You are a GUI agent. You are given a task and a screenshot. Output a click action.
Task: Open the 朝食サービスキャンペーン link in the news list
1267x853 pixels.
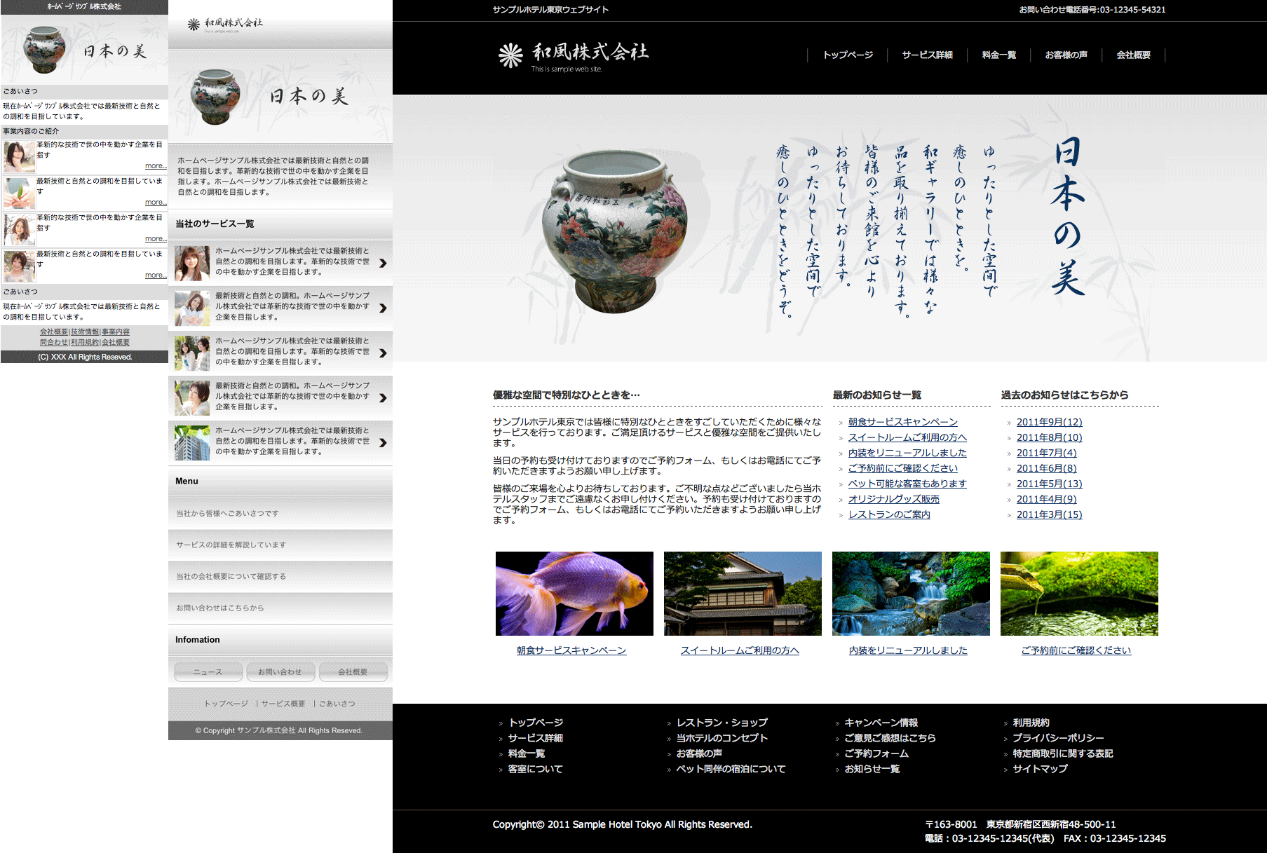902,422
